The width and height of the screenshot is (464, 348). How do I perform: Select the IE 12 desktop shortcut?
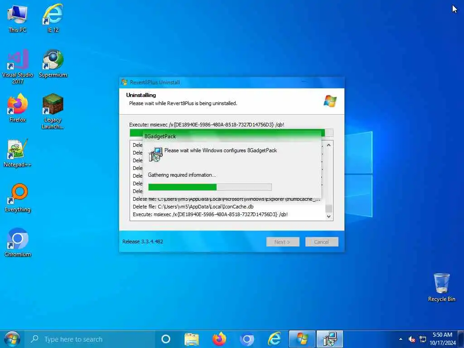coord(53,18)
